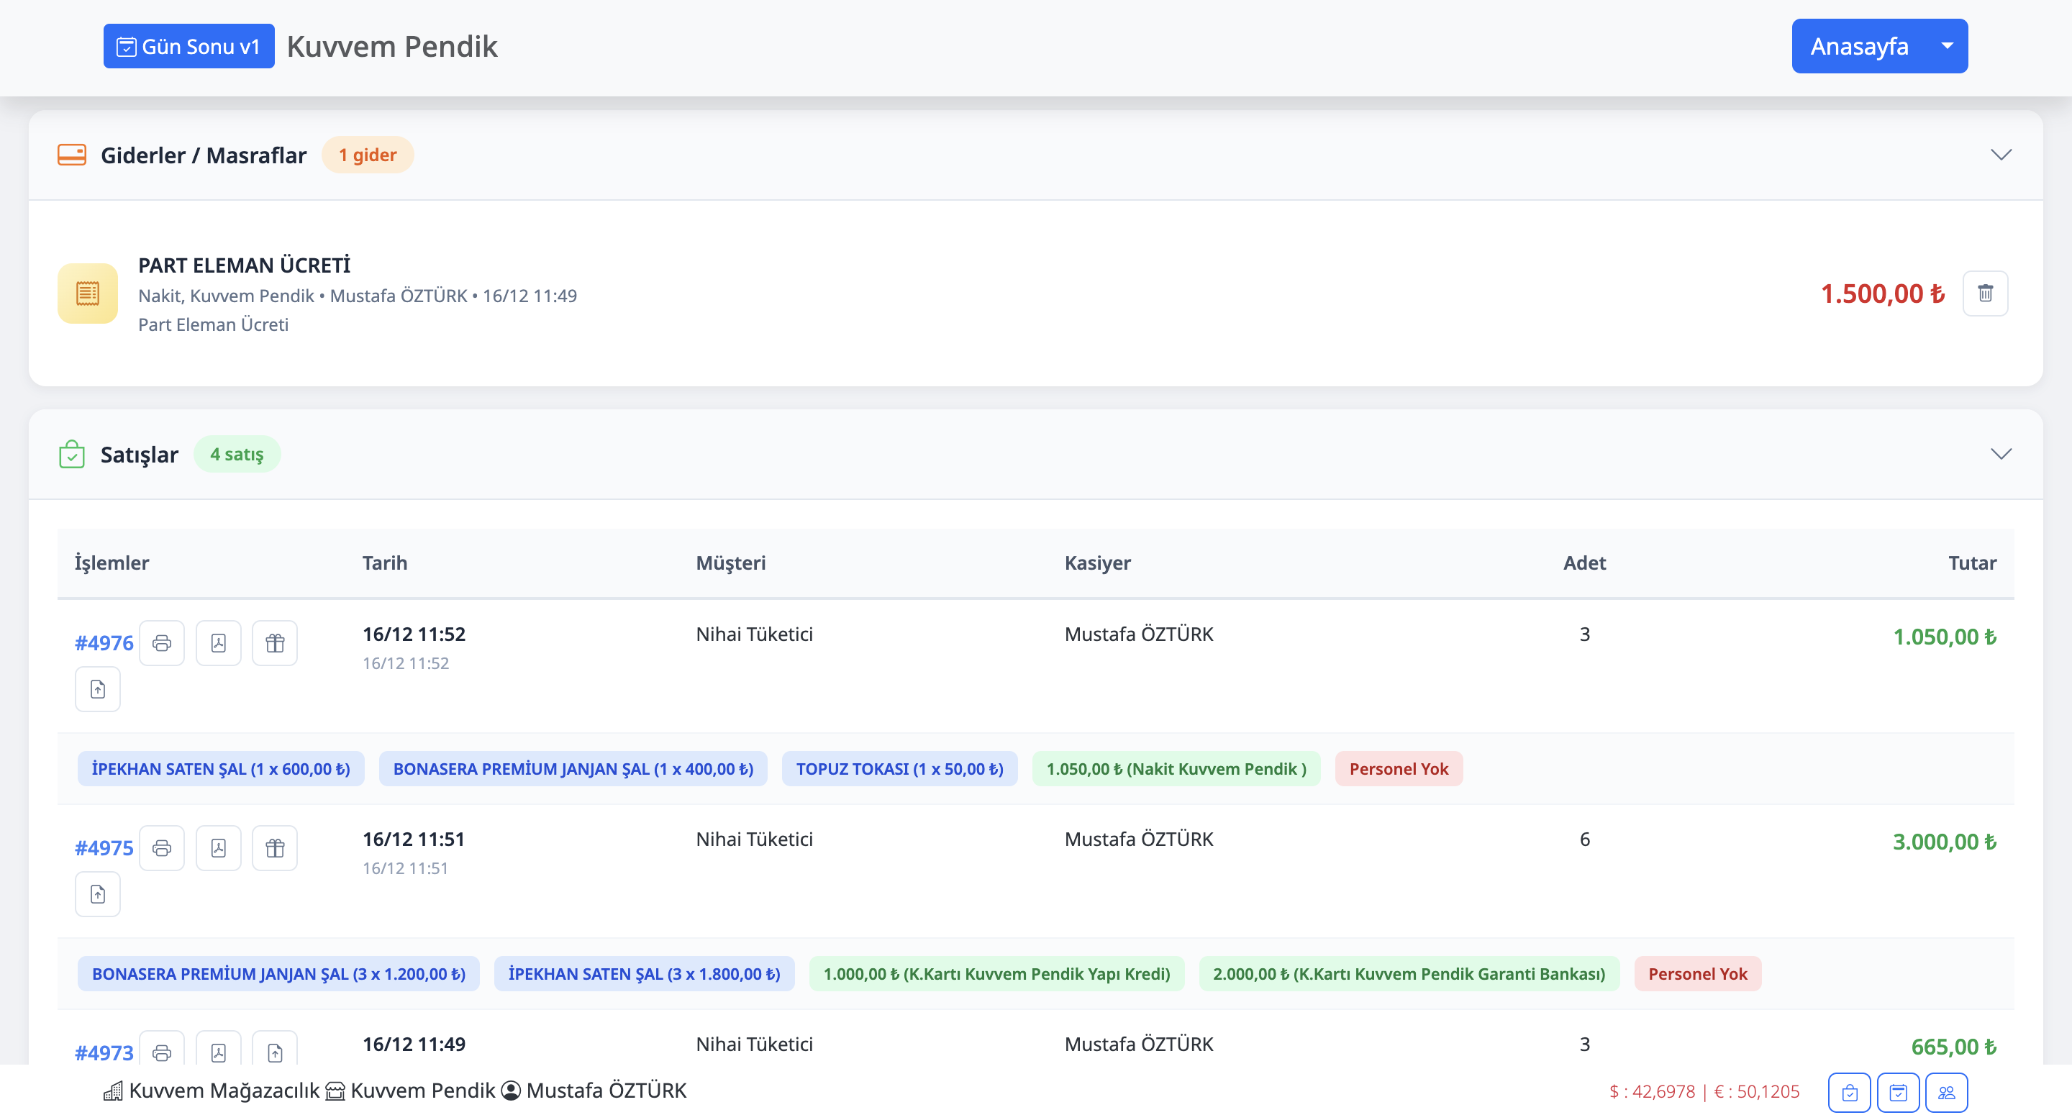Screen dimensions: 2072x1115
Task: Open the Anasayfa dropdown arrow
Action: pyautogui.click(x=1947, y=46)
